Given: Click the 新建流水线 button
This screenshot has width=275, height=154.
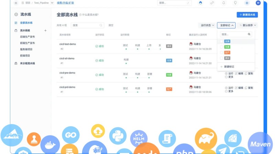Looking at the screenshot, I should 247,15.
